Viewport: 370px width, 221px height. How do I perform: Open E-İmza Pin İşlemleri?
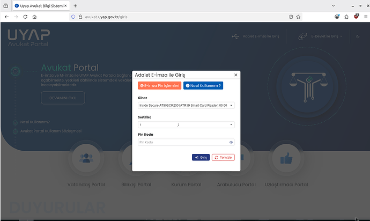[x=159, y=85]
